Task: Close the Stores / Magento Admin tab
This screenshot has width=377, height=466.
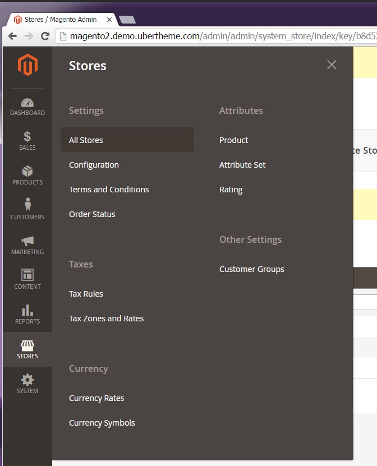Action: (109, 20)
